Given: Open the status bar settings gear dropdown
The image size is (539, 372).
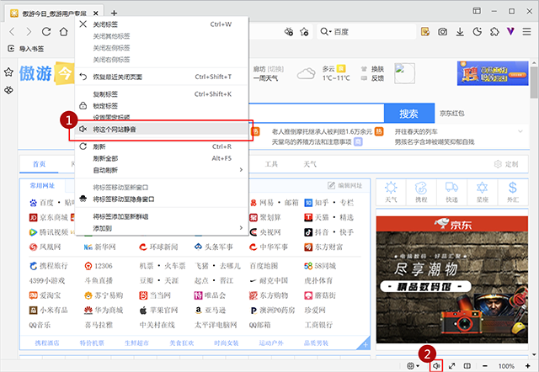Looking at the screenshot, I should coord(414,366).
